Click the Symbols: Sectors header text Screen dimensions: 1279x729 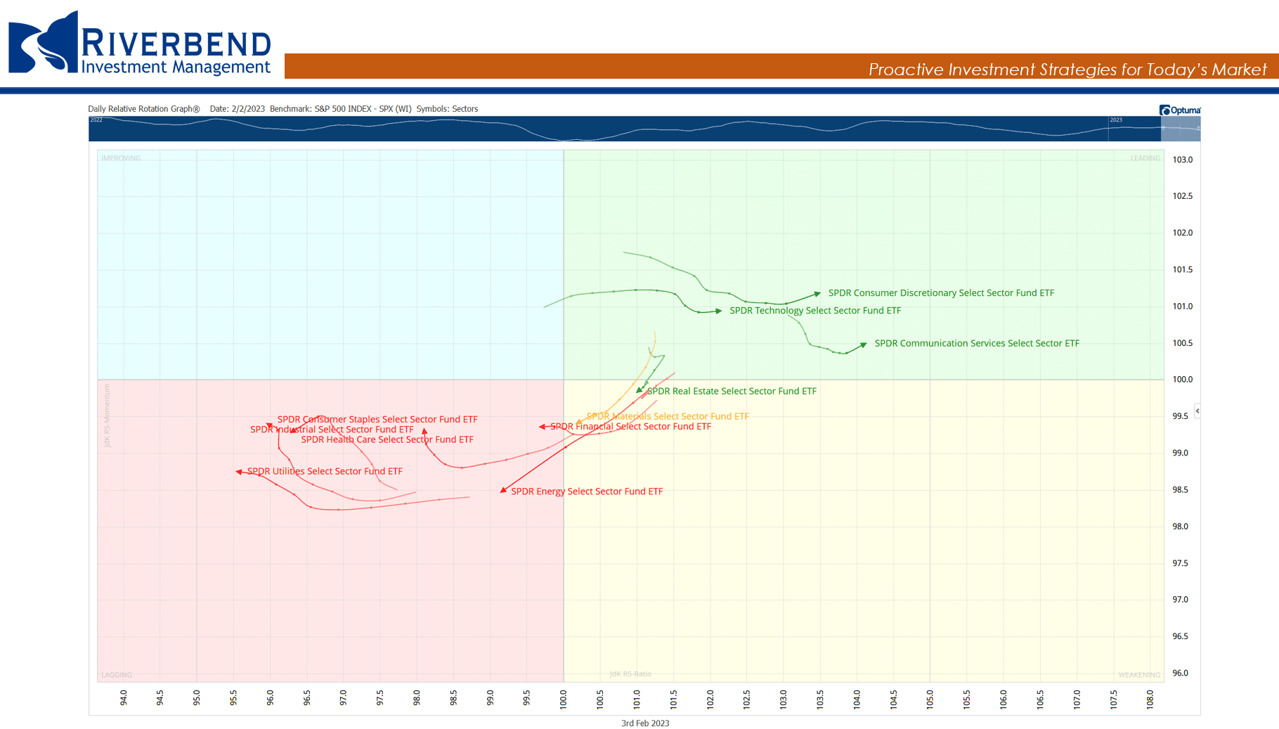447,109
